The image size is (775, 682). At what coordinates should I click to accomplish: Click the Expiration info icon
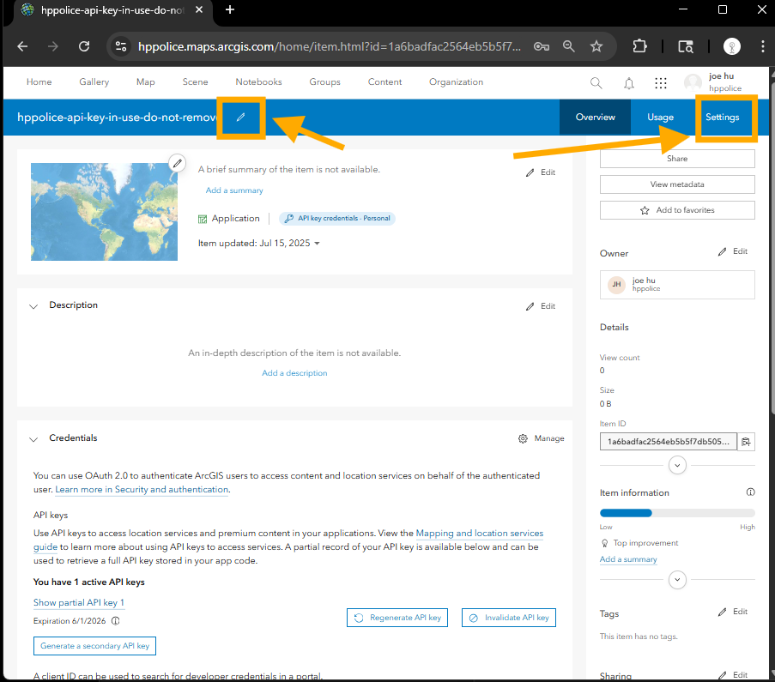click(116, 621)
